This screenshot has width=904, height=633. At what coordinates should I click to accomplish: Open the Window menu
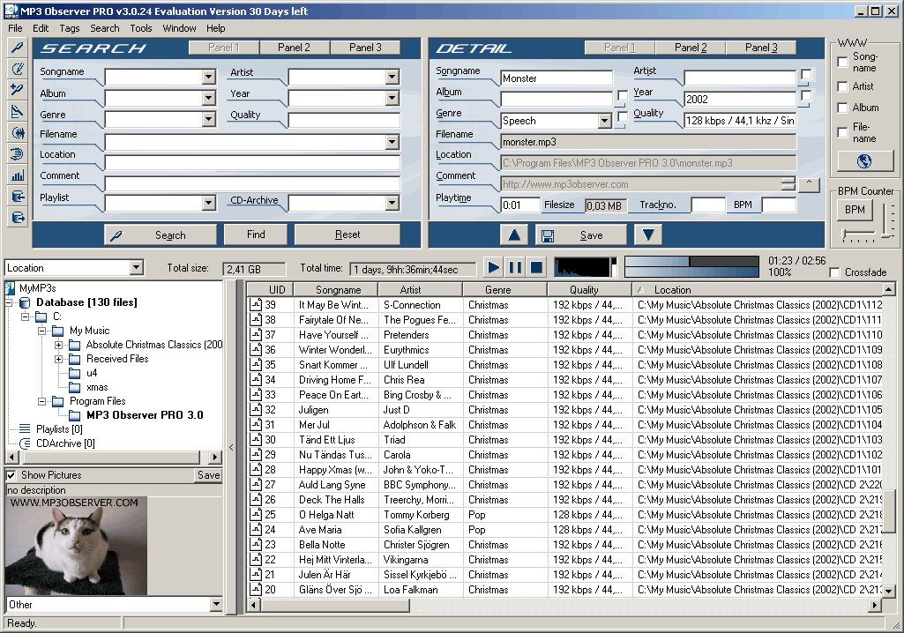(179, 28)
